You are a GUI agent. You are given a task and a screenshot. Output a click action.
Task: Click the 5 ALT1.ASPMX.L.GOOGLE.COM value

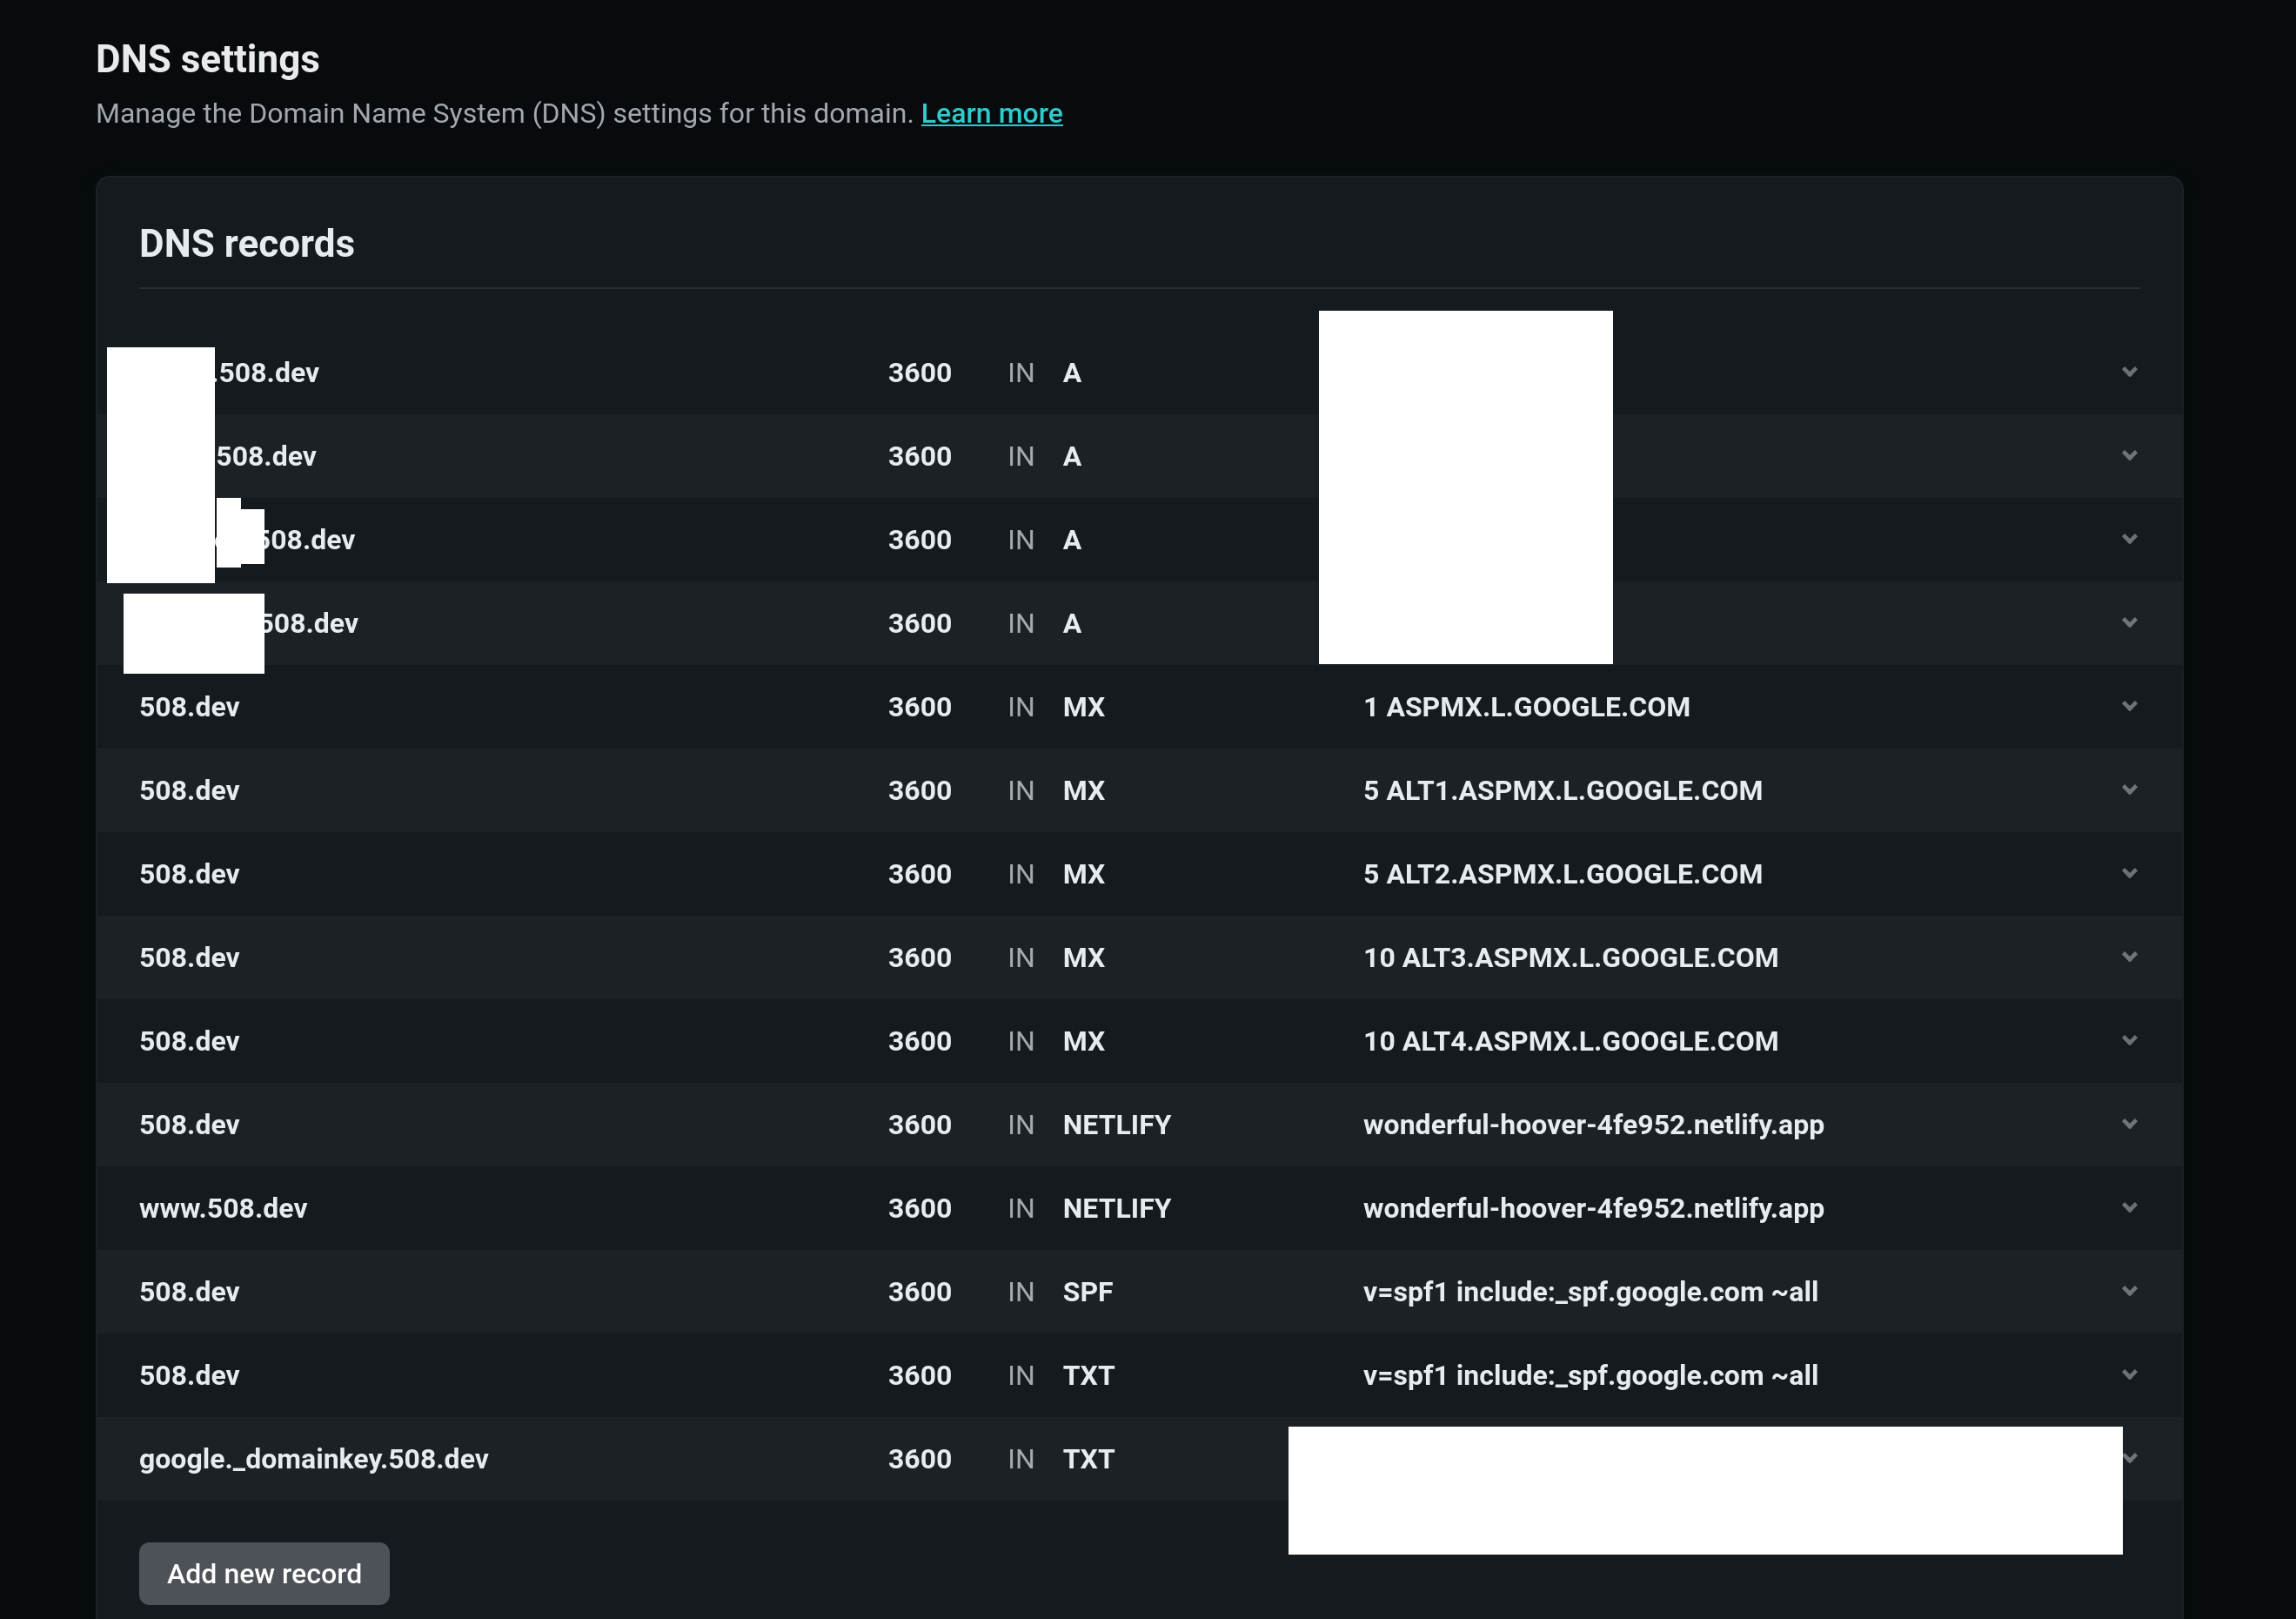coord(1563,790)
